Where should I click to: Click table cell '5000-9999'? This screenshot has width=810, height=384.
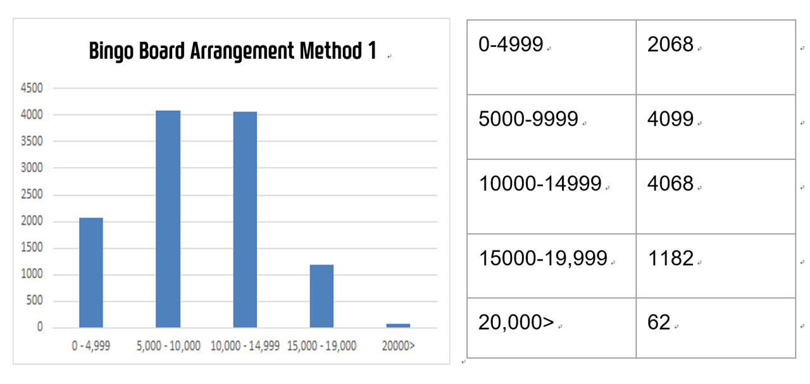(x=551, y=127)
